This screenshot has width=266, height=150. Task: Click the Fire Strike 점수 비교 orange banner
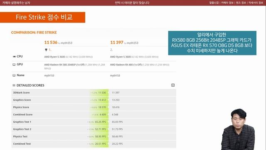coord(42,17)
